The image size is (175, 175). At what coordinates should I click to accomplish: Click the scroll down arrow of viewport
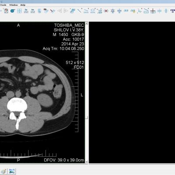87,162
